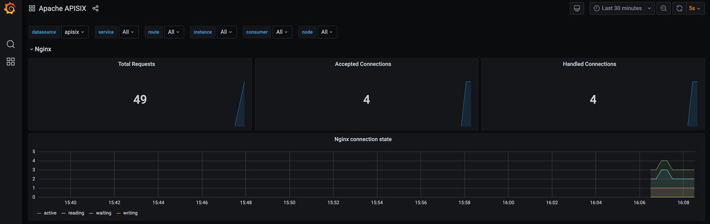Click the Accepted Connections panel title
Viewport: 710px width, 224px height.
363,64
